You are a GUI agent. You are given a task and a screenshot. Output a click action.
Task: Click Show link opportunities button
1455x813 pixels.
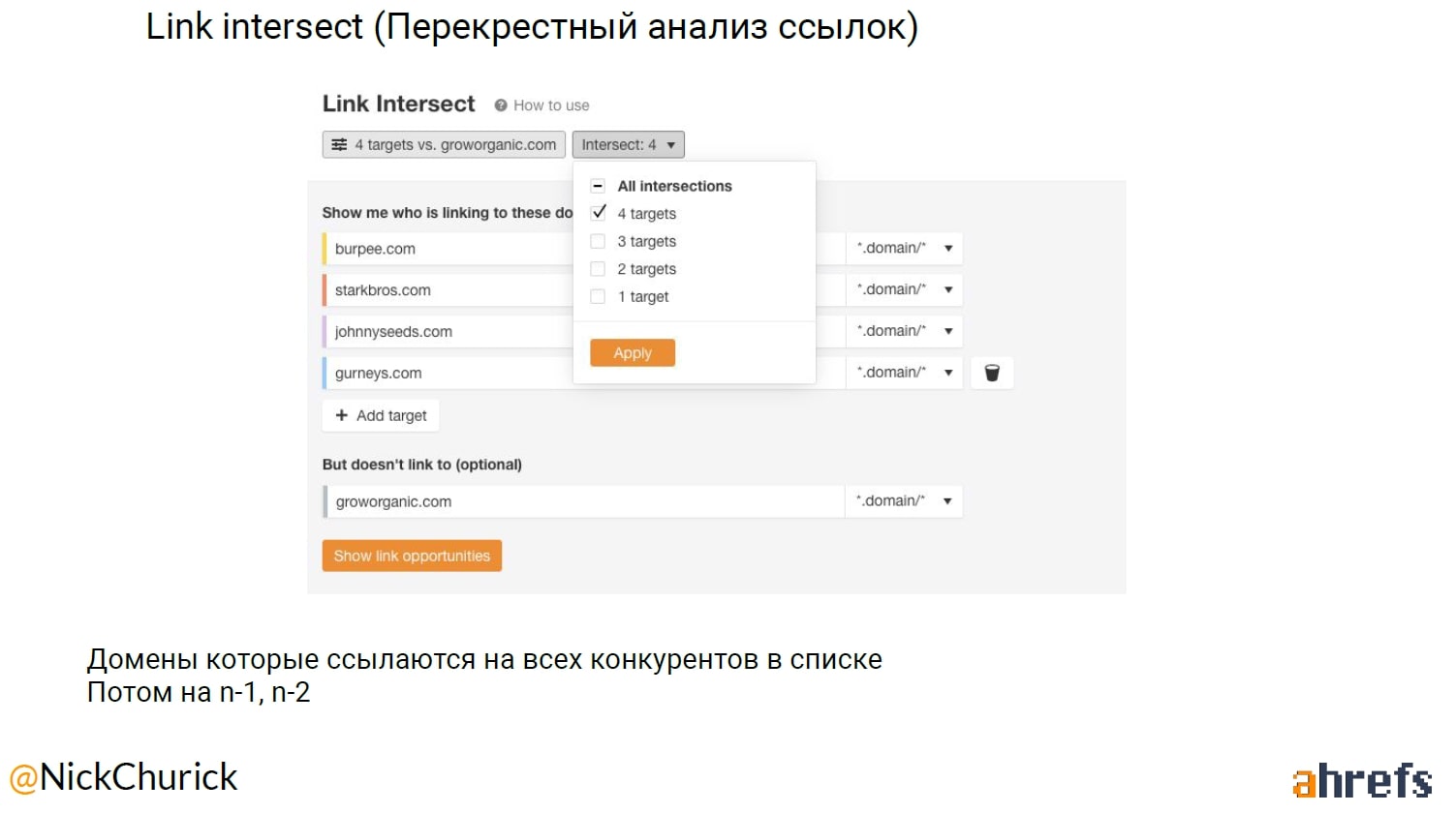(412, 556)
